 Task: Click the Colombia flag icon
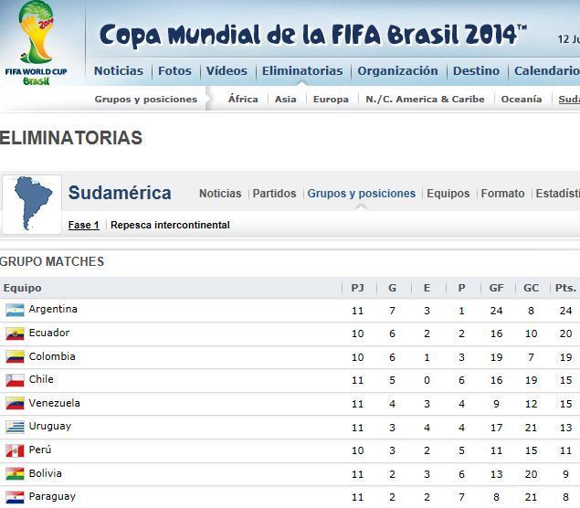15,357
